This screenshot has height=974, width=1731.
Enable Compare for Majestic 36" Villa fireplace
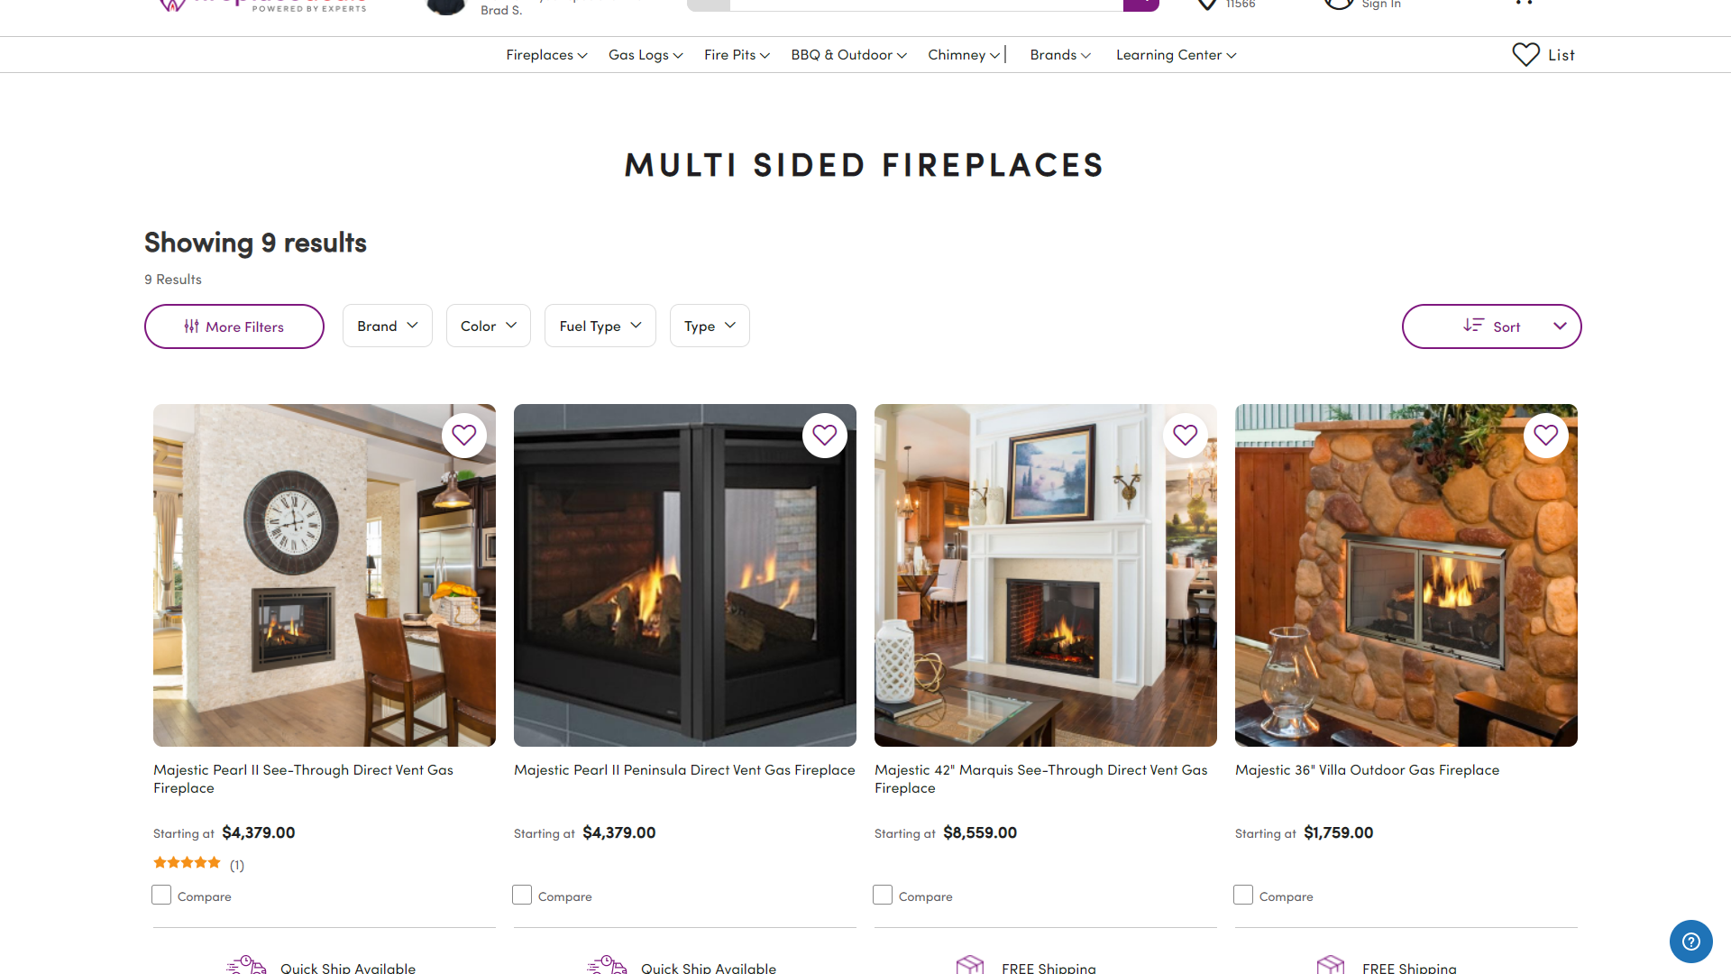(1243, 895)
